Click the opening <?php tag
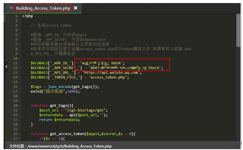This screenshot has width=243, height=150. pos(27,16)
